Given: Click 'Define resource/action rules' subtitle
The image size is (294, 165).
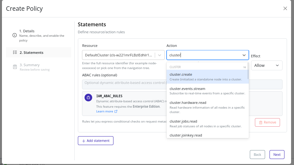Looking at the screenshot, I should pyautogui.click(x=101, y=32).
